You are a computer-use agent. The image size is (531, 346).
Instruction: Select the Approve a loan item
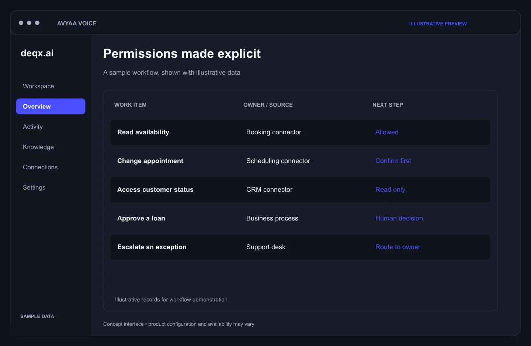[141, 218]
